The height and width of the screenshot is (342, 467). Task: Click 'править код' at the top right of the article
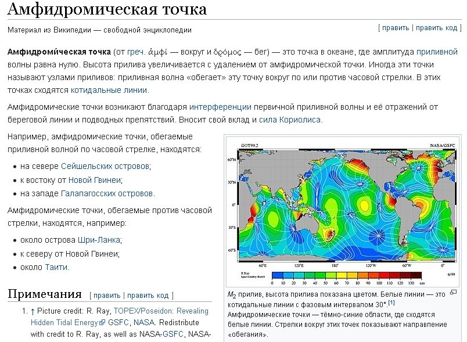point(437,28)
